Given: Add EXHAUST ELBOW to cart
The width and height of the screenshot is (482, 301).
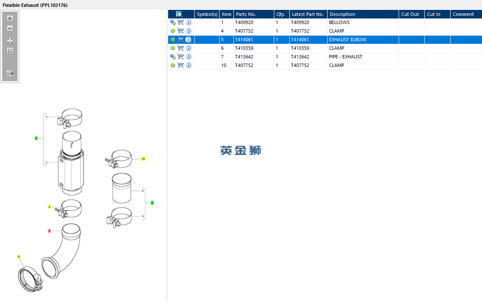Looking at the screenshot, I should point(181,40).
